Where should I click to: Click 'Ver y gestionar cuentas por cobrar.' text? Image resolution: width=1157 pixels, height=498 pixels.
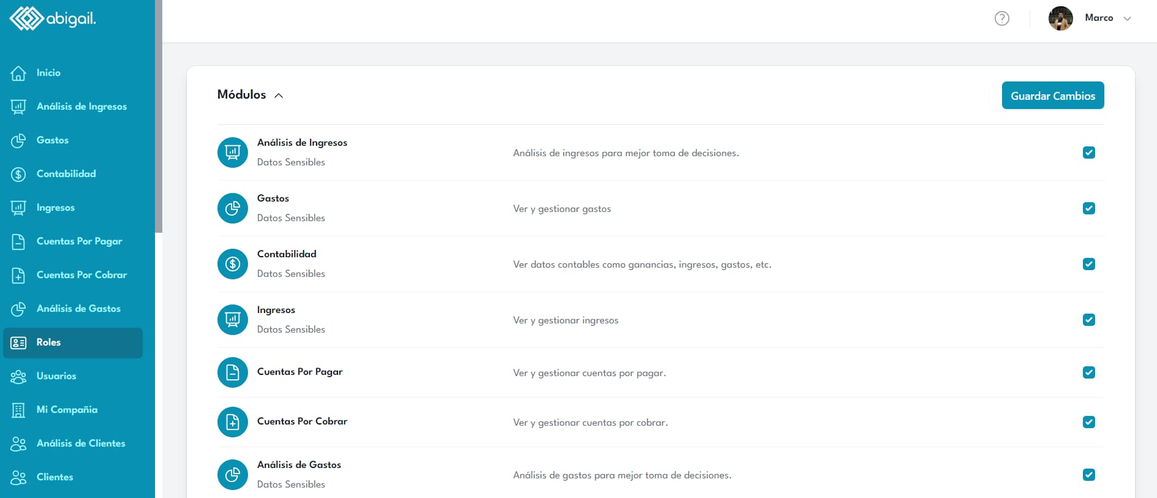pos(590,423)
